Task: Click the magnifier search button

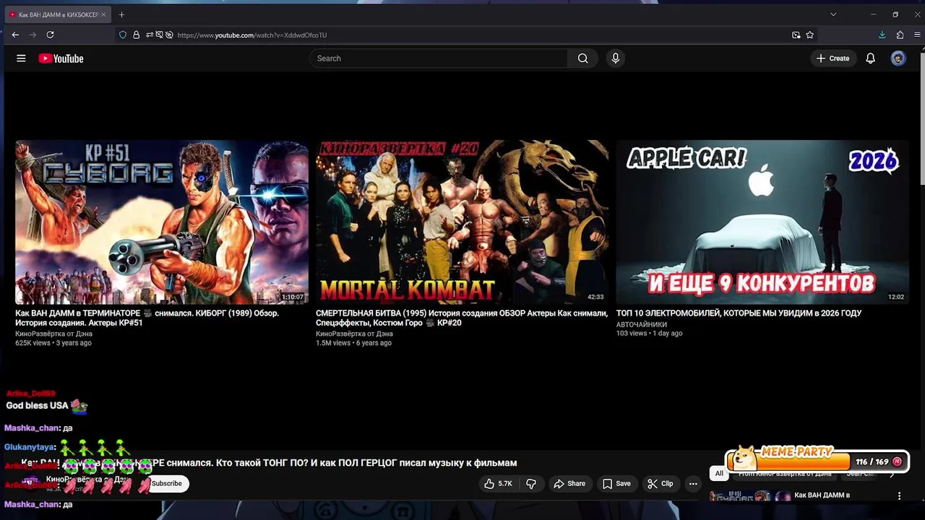Action: (x=582, y=58)
